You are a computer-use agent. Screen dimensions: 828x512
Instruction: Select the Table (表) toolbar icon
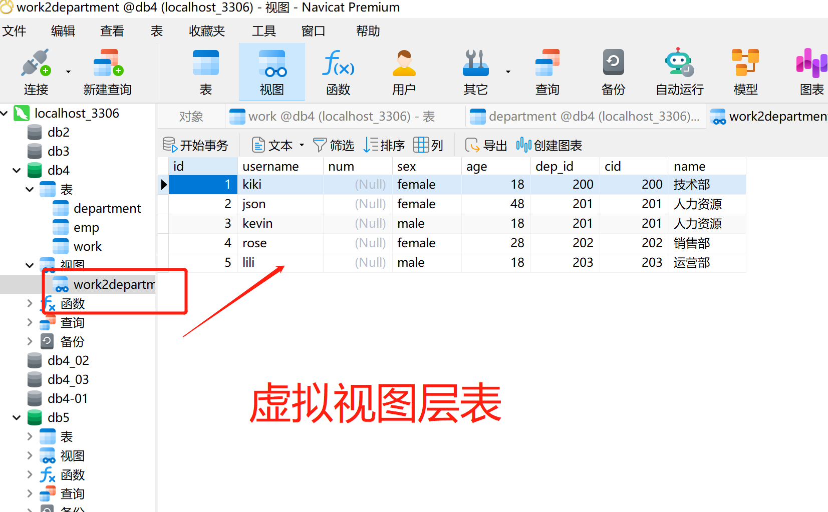pos(206,63)
